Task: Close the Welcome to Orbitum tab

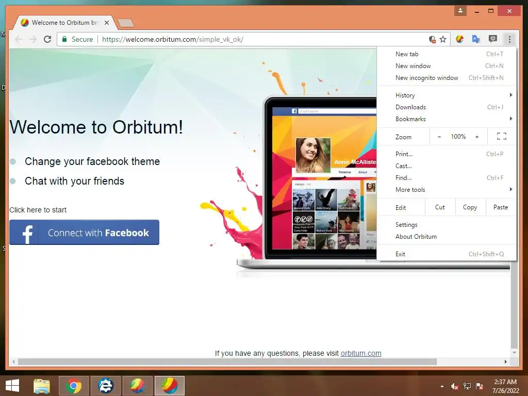Action: coord(107,23)
